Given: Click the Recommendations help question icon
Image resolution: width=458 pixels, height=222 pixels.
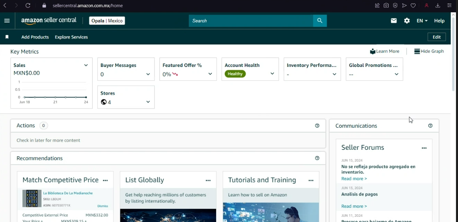Looking at the screenshot, I should pos(317,158).
